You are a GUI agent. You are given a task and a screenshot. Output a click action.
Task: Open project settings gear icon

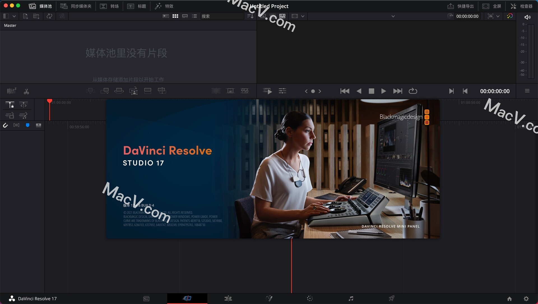(526, 299)
